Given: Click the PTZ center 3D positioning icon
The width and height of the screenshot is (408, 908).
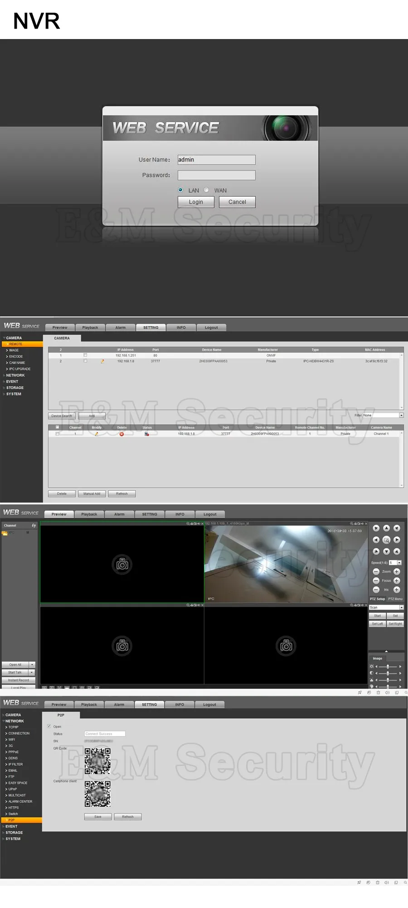Looking at the screenshot, I should [x=386, y=540].
